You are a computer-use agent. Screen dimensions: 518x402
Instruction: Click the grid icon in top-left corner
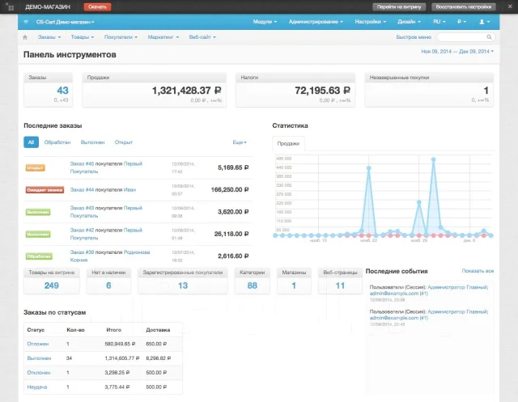pos(11,7)
